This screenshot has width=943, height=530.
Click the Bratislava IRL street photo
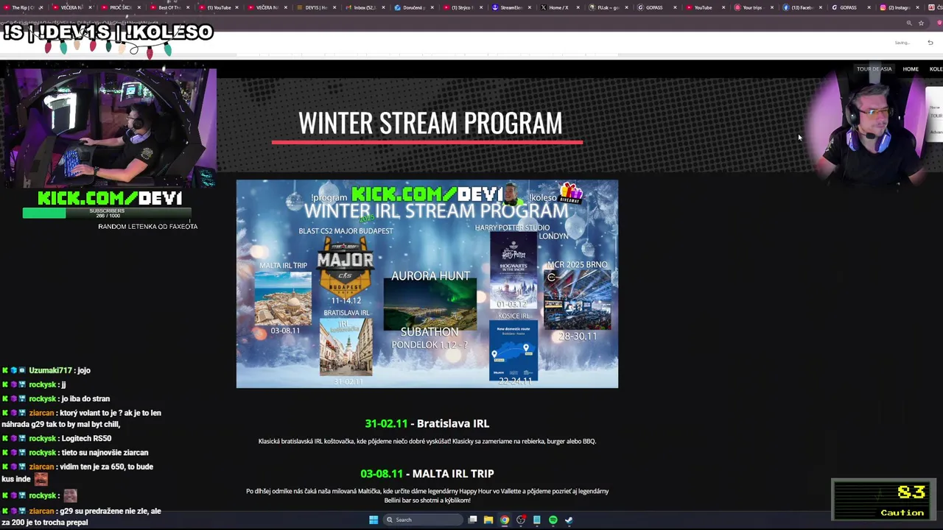(346, 347)
